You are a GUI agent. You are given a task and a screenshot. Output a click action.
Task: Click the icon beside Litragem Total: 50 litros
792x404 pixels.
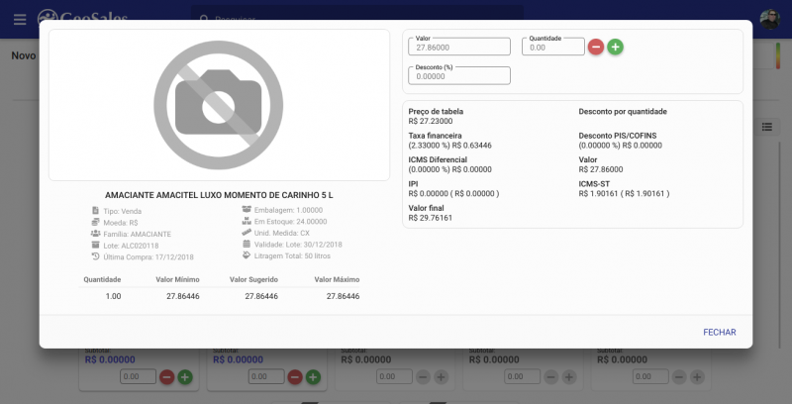tap(247, 255)
